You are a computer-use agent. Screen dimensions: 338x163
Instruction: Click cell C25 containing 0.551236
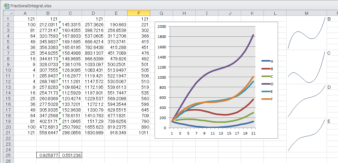pyautogui.click(x=70, y=155)
